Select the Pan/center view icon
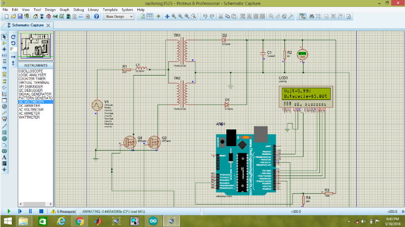405x227 pixels. click(167, 17)
